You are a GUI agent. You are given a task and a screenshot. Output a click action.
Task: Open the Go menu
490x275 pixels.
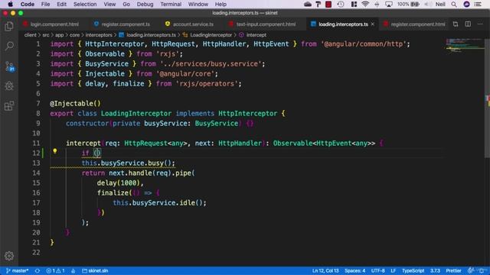(126, 4)
